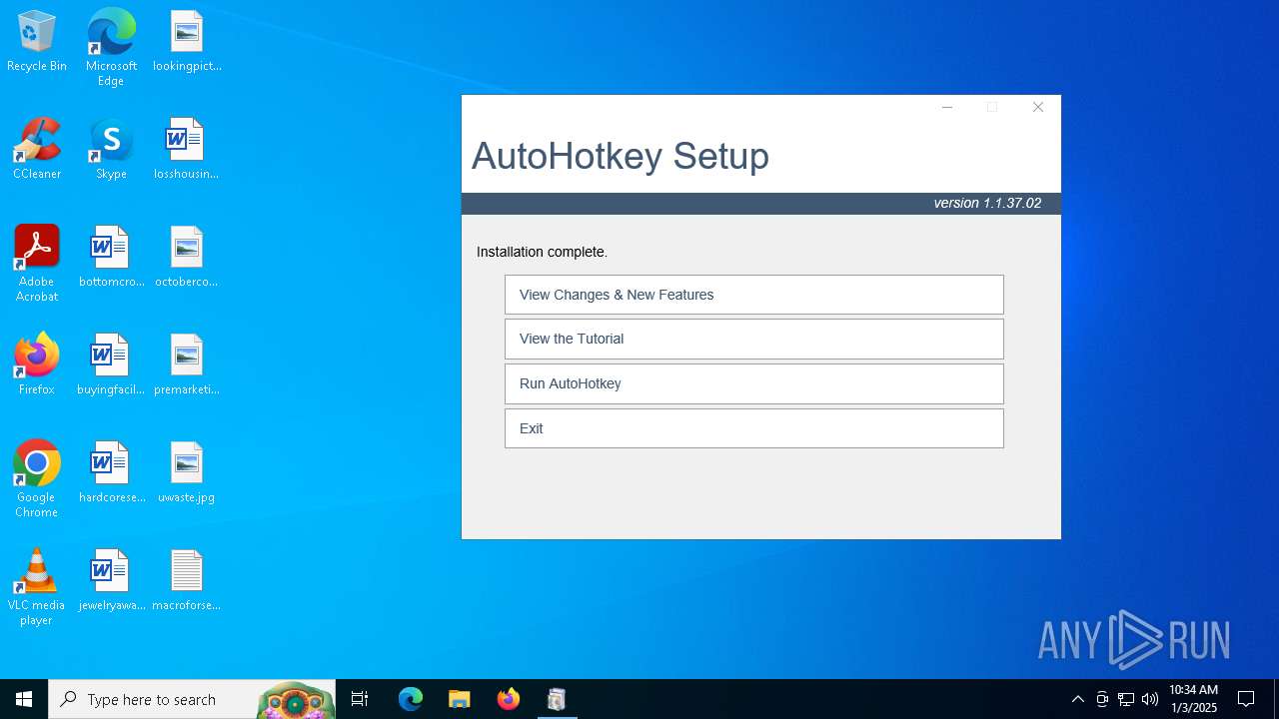Minimize the AutoHotkey Setup window
Screen dimensions: 1279x719
click(x=947, y=107)
